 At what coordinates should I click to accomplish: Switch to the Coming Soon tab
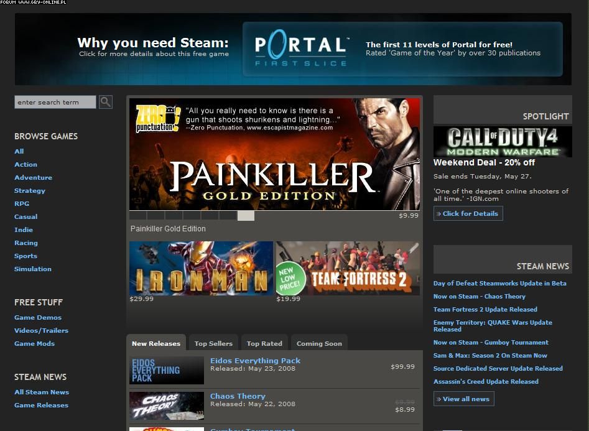pos(319,343)
